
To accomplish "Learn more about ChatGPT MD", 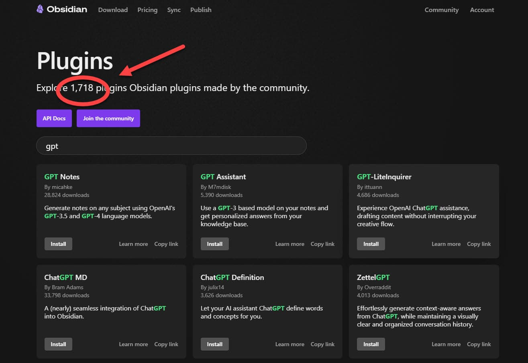I will [x=133, y=344].
